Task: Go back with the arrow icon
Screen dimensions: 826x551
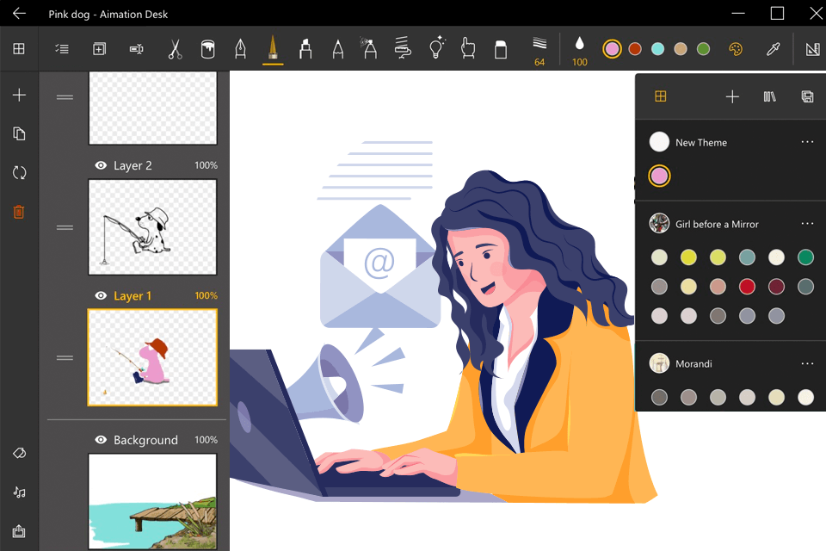Action: coord(19,14)
